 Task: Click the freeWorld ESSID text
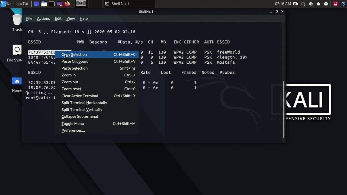click(x=228, y=52)
